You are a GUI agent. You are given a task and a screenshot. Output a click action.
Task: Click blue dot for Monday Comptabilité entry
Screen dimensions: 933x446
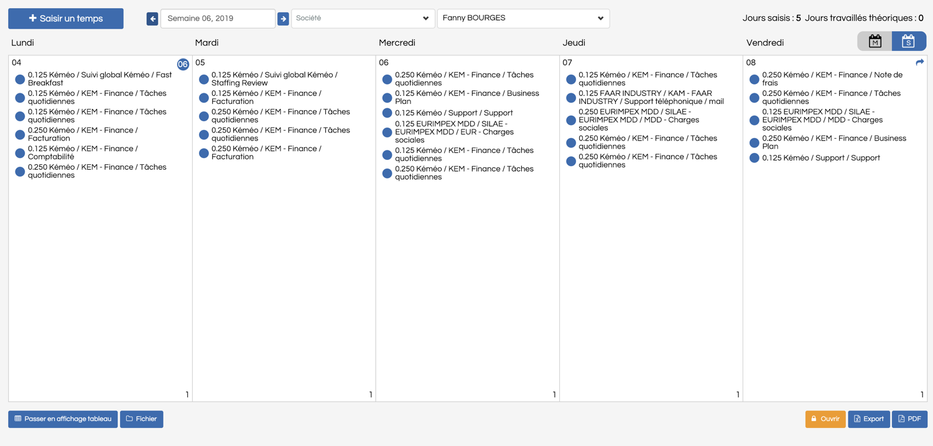[x=20, y=153]
